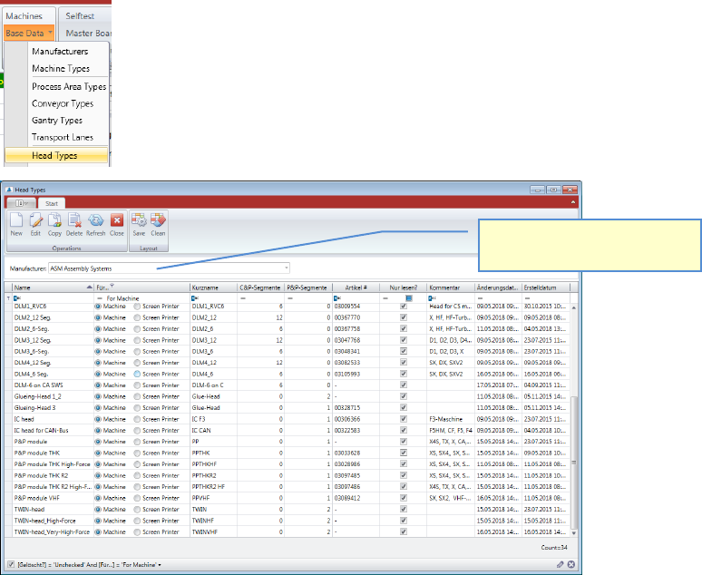
Task: Click the Copy icon in Operations
Action: click(x=54, y=220)
